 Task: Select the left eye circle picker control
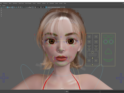click(106, 42)
